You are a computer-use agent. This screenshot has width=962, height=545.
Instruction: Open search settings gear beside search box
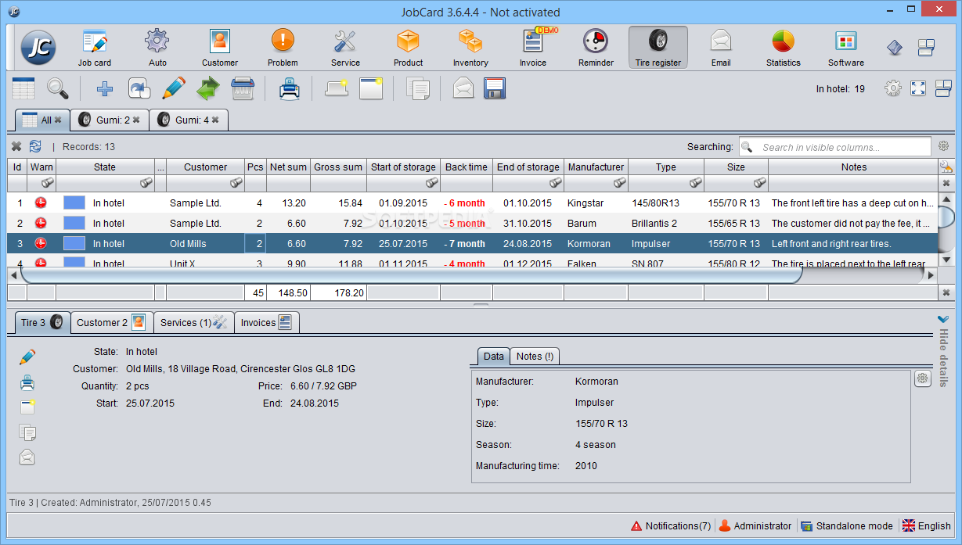click(944, 146)
